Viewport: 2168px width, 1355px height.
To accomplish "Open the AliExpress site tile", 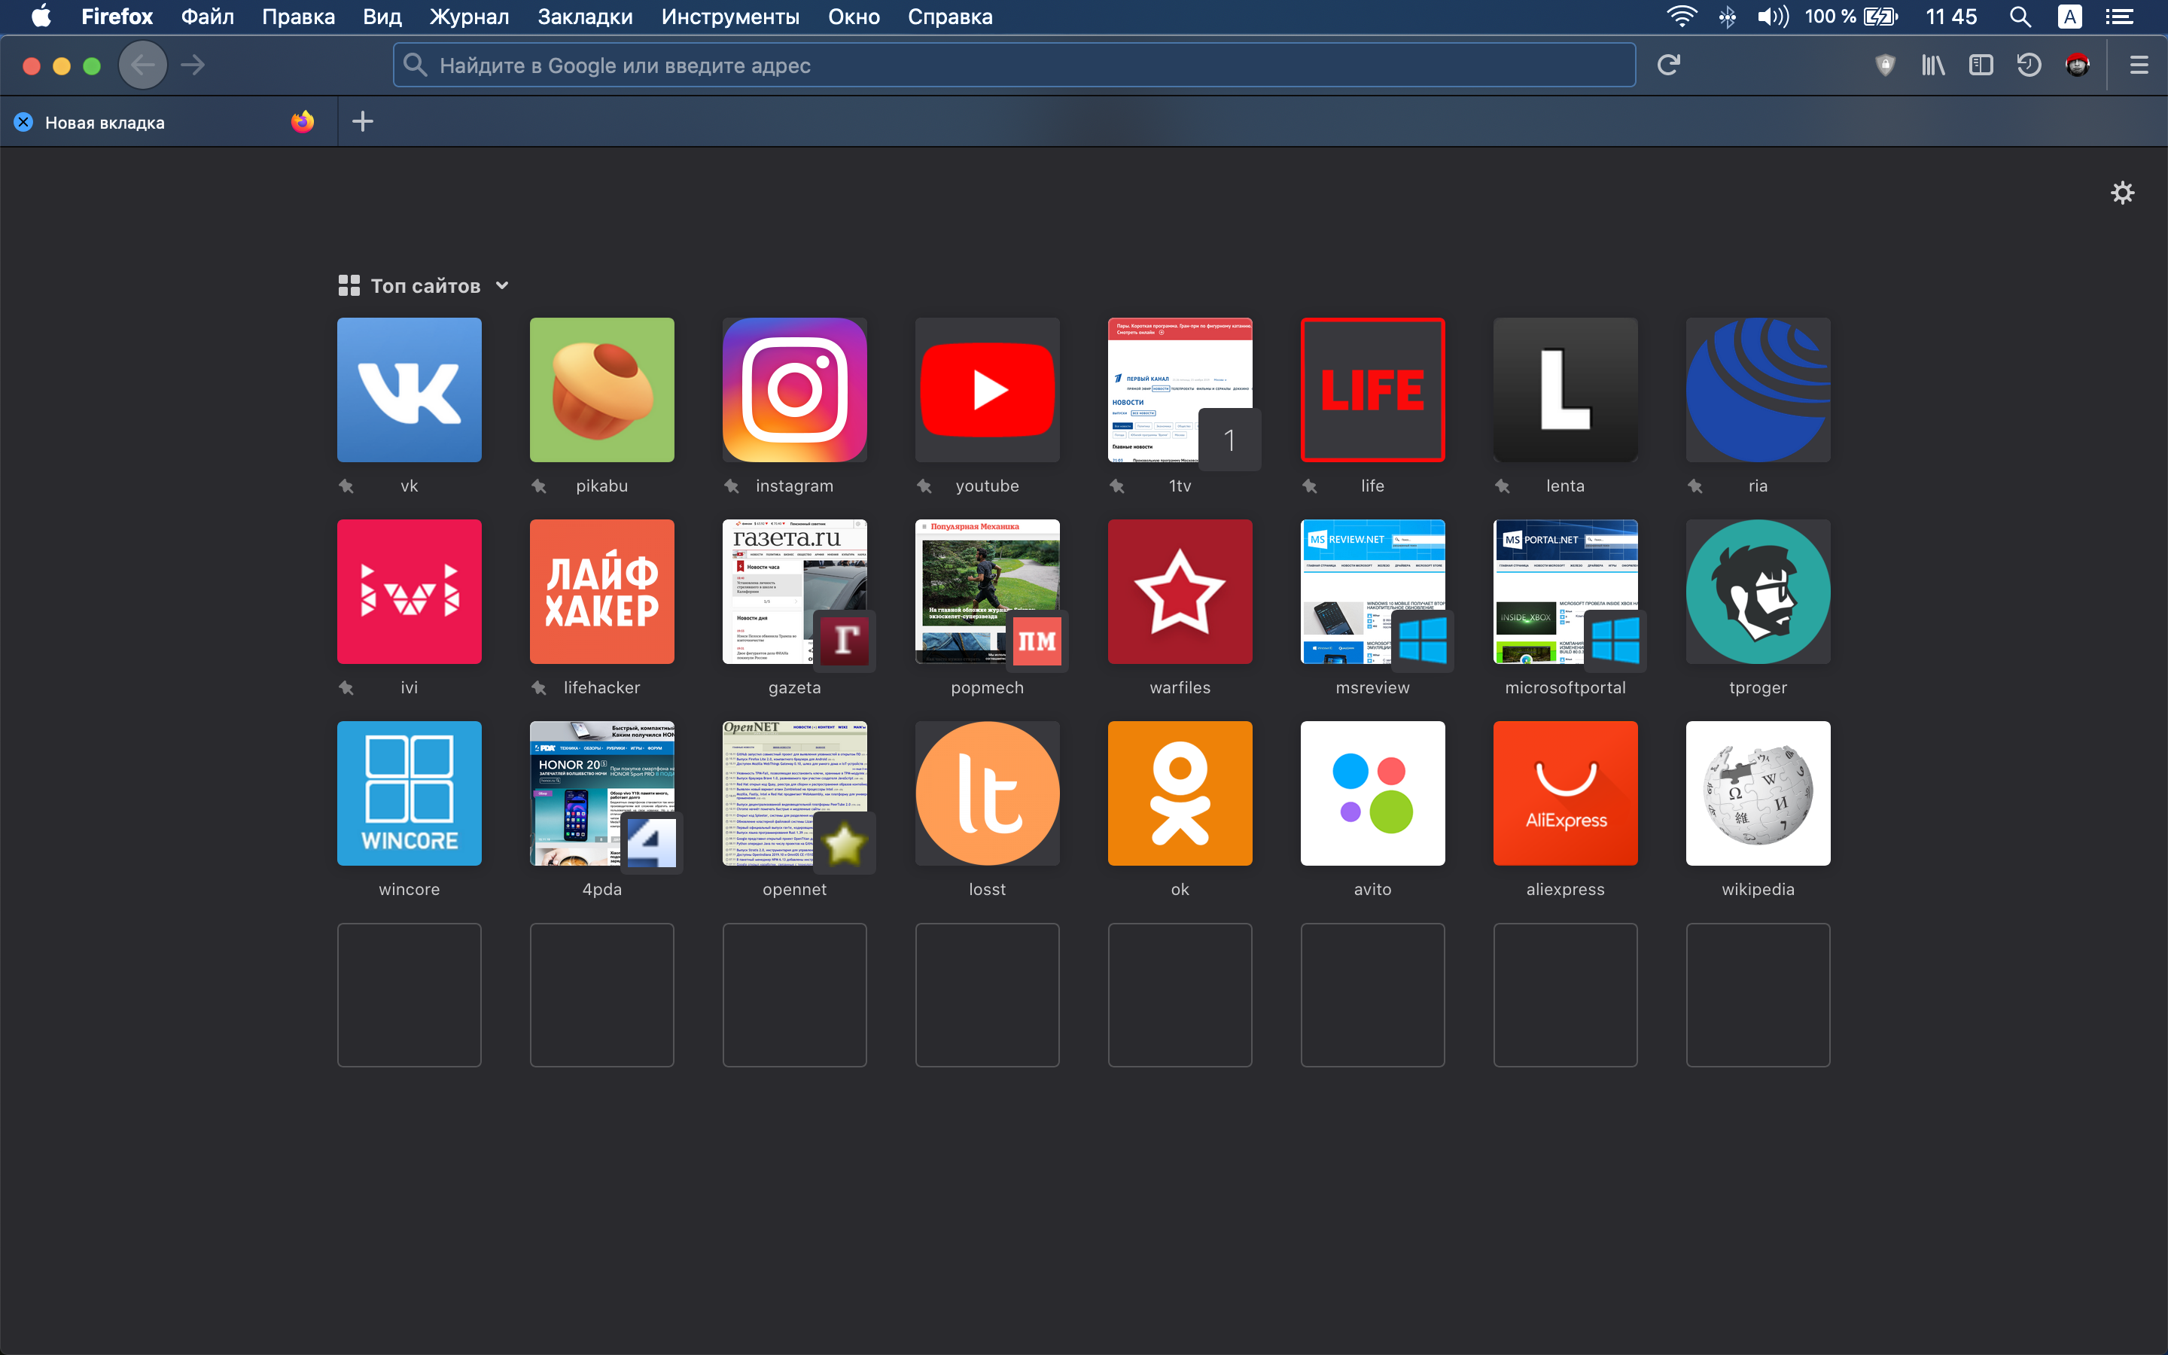I will 1564,793.
